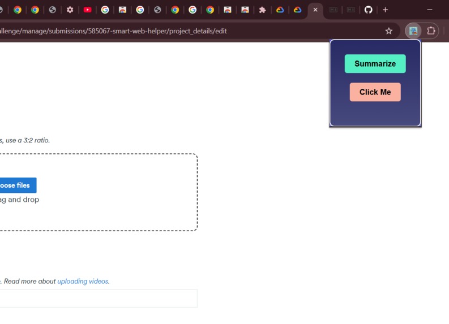Click the Click Me button
This screenshot has width=449, height=324.
click(375, 92)
